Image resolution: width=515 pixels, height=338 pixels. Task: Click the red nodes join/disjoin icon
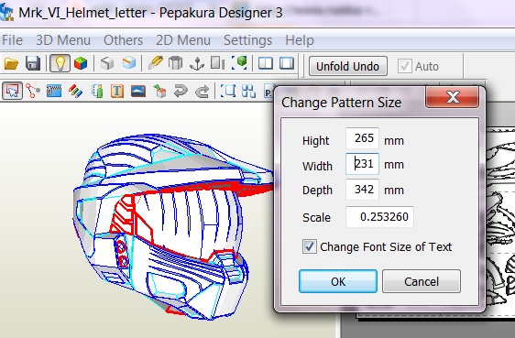pyautogui.click(x=33, y=91)
